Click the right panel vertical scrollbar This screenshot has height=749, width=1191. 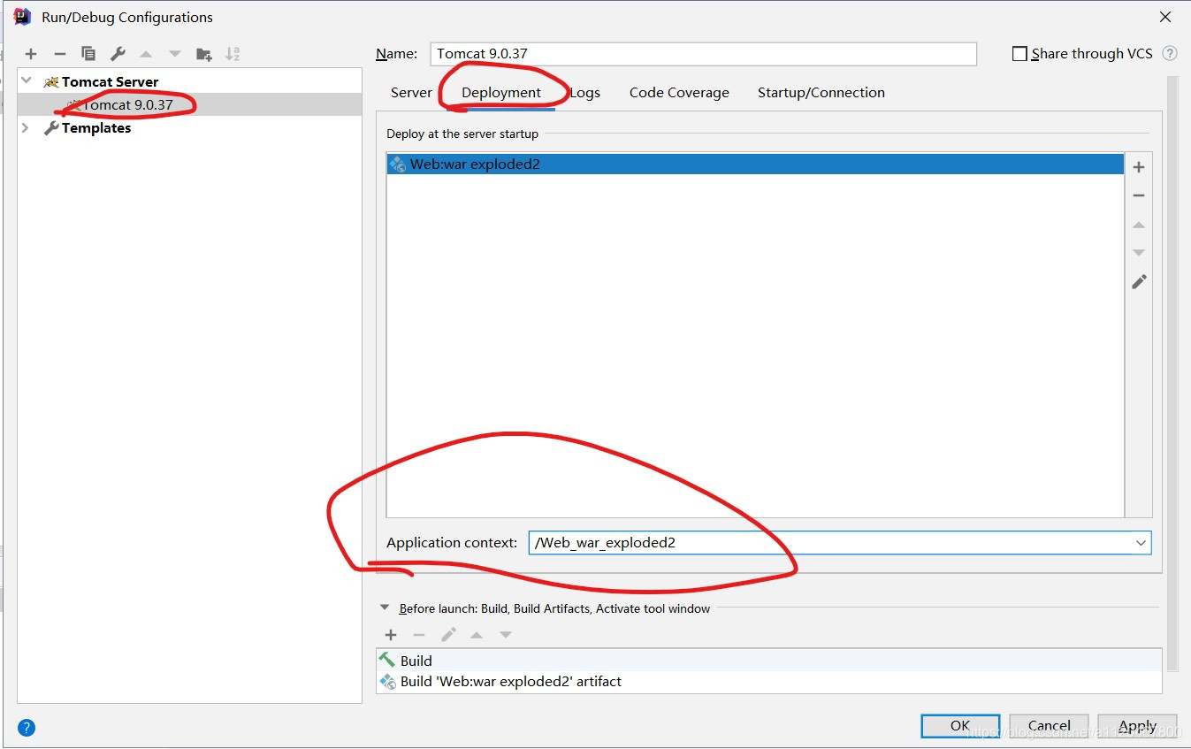1172,372
